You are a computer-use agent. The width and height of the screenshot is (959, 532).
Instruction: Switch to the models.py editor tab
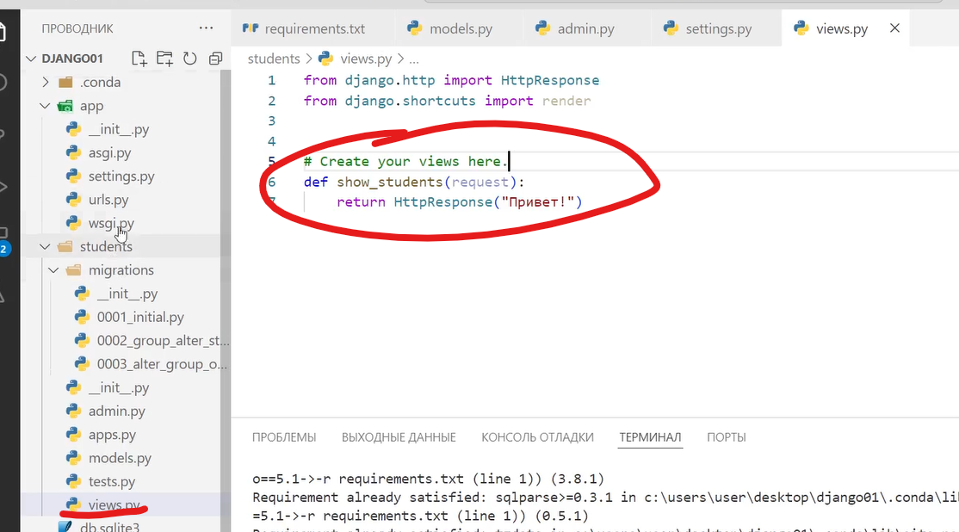[x=461, y=28]
